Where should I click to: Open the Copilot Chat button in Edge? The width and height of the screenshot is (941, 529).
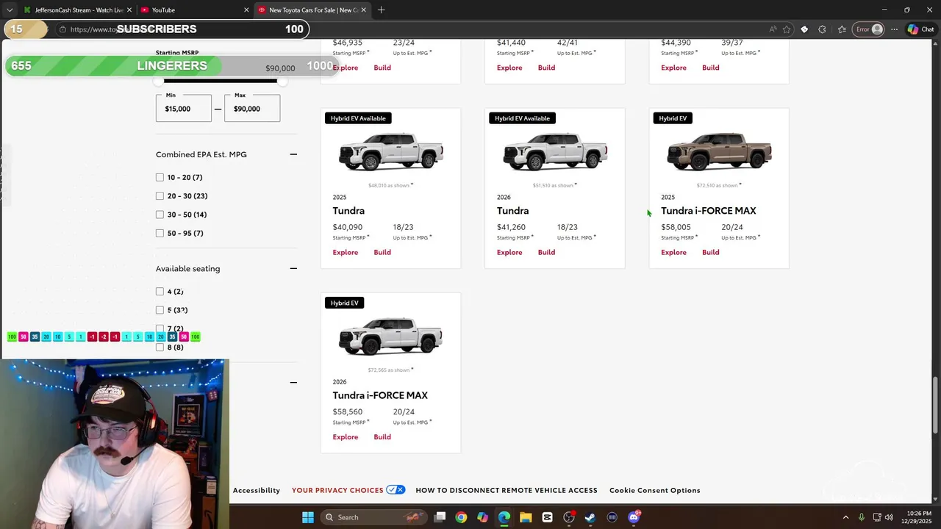[x=920, y=29]
